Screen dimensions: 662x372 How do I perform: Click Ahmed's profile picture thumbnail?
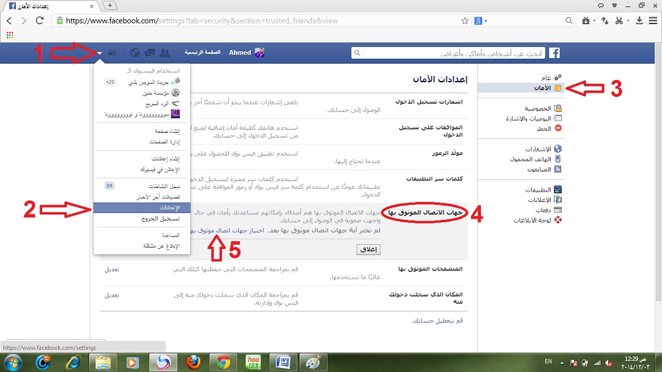(259, 53)
